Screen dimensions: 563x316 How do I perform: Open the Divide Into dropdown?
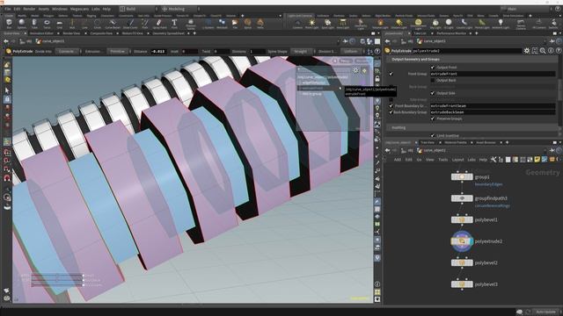point(68,52)
